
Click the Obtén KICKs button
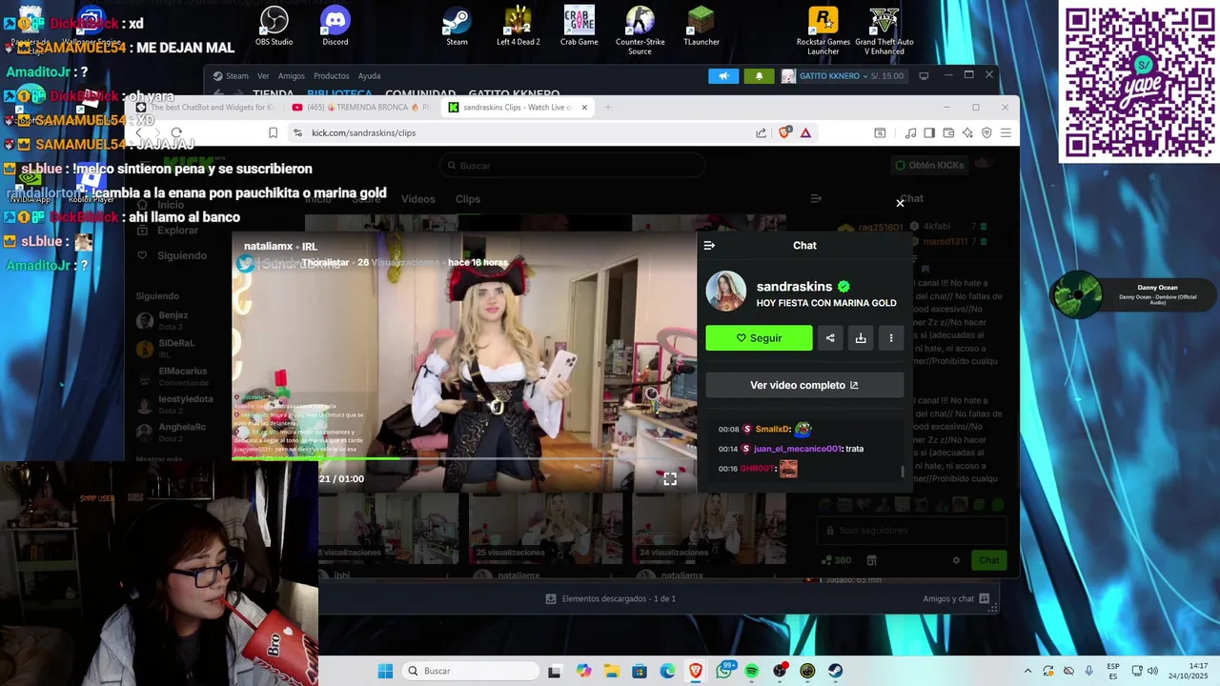[929, 165]
